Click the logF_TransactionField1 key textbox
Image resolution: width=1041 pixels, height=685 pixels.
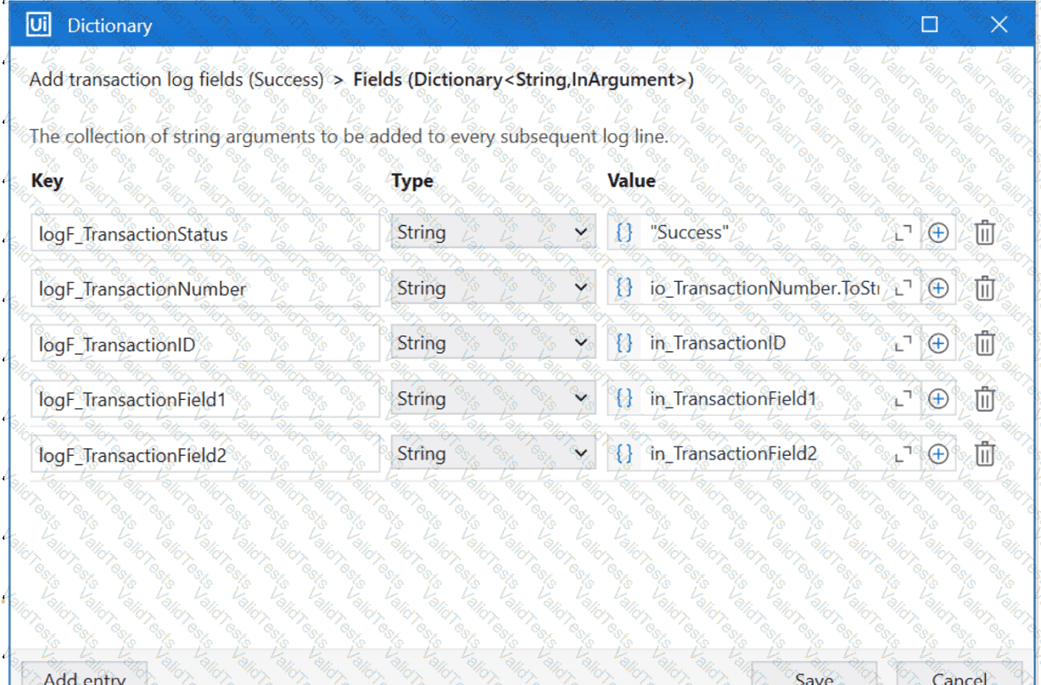205,399
